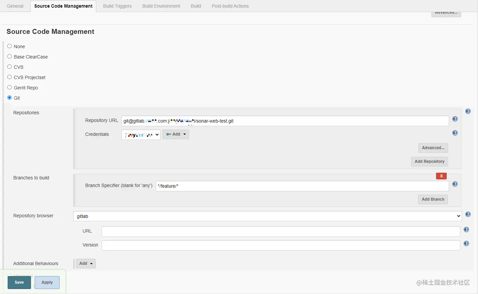The width and height of the screenshot is (478, 294).
Task: Switch to the Build Triggers tab
Action: pyautogui.click(x=117, y=6)
